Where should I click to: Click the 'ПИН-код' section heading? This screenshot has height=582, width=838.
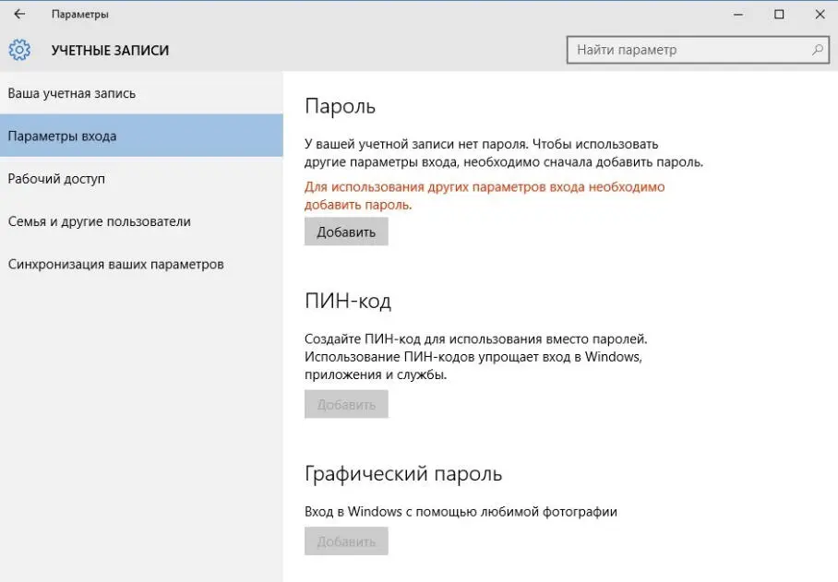coord(348,301)
